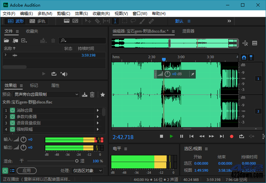The image size is (266, 183).
Task: Toggle Loop Playback icon
Action: click(x=242, y=136)
